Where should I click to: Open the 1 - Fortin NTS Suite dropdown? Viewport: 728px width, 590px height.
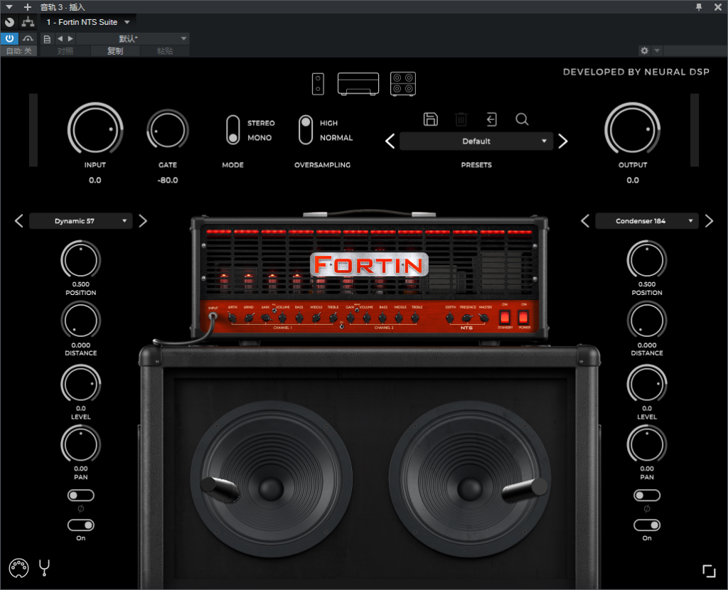pos(87,22)
